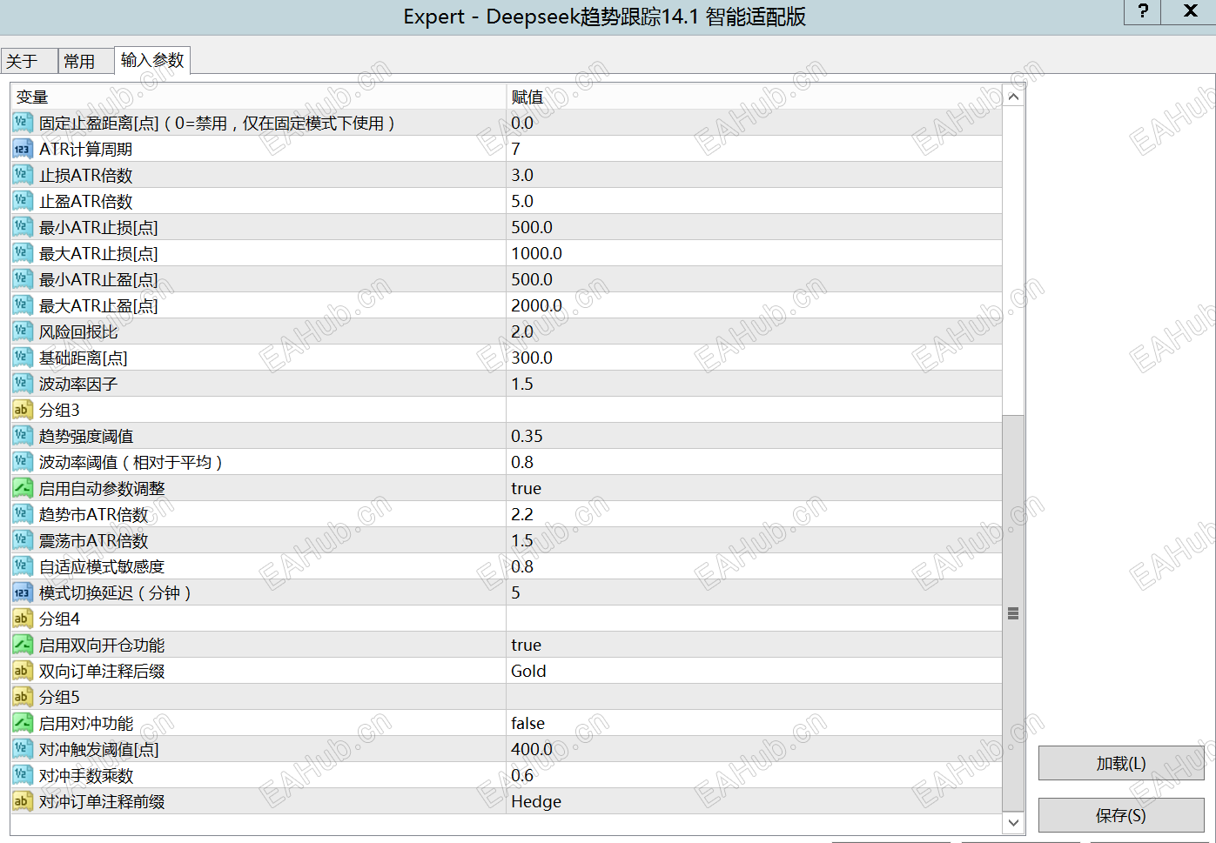The width and height of the screenshot is (1216, 843).
Task: Click the 分组3 group label icon
Action: click(x=21, y=410)
